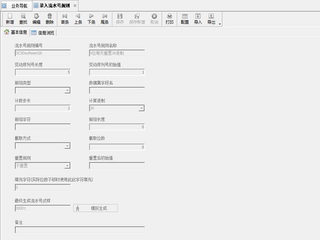This screenshot has height=240, width=320.
Task: Click the 模拟生成 button
Action: coord(96,208)
